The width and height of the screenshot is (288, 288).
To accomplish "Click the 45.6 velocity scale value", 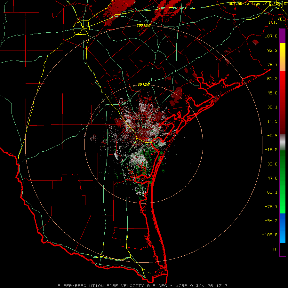I will pos(272,93).
